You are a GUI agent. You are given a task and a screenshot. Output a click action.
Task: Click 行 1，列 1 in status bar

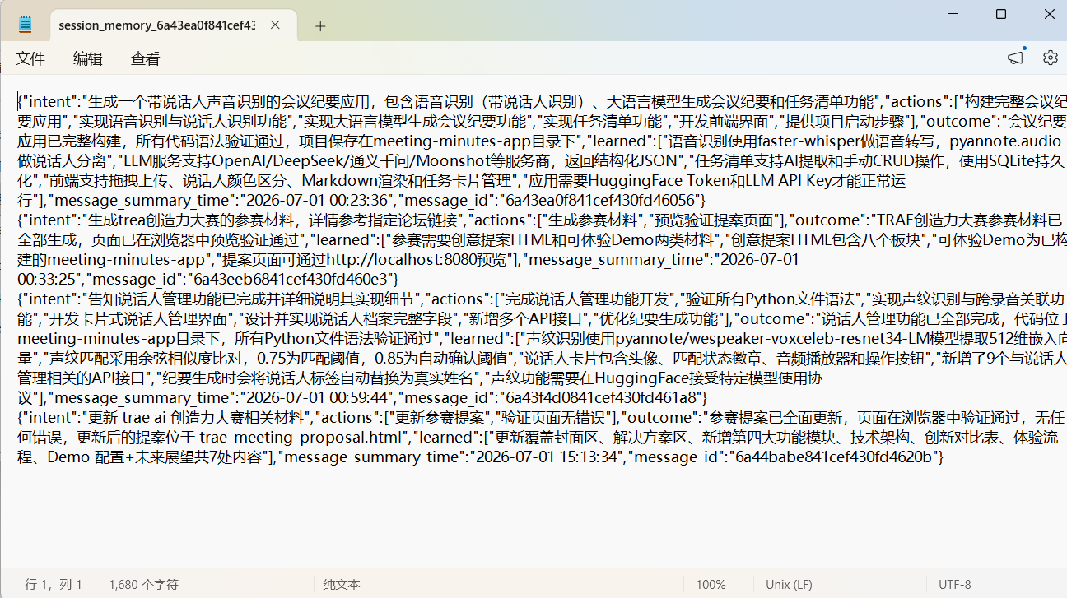(54, 585)
